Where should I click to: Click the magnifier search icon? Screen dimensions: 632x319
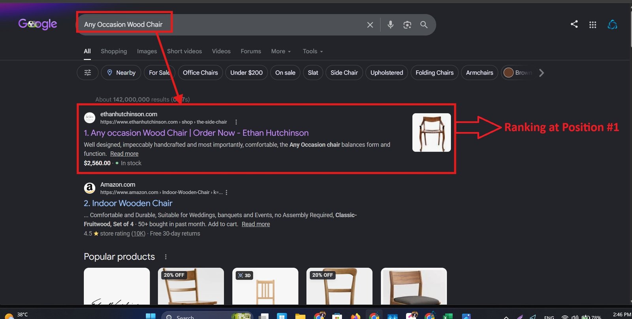tap(424, 24)
